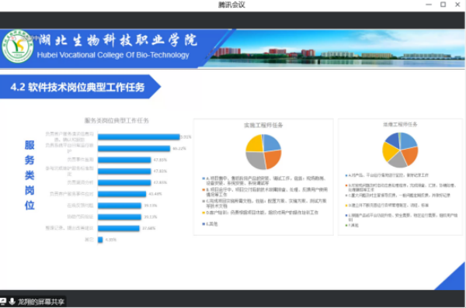
Task: Click the vertical 服务类岗位 label
Action: pyautogui.click(x=30, y=175)
